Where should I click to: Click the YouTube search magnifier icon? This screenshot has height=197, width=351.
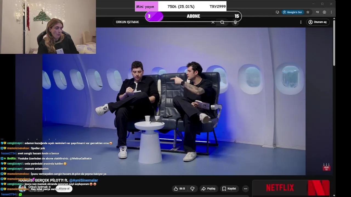coord(222,22)
